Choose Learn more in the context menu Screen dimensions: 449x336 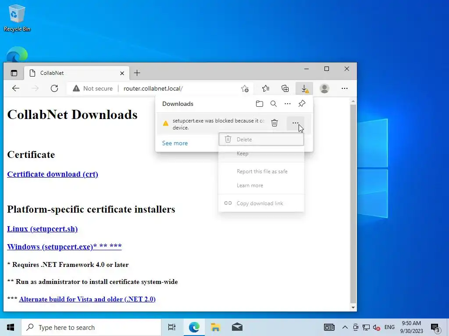click(x=261, y=185)
